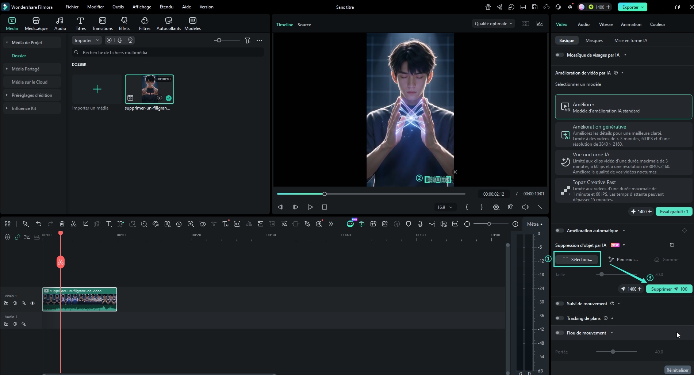Hide the Vidéo 1 track with eye icon
694x375 pixels.
(x=32, y=303)
